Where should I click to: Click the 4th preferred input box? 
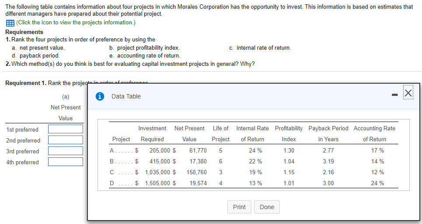click(x=66, y=162)
